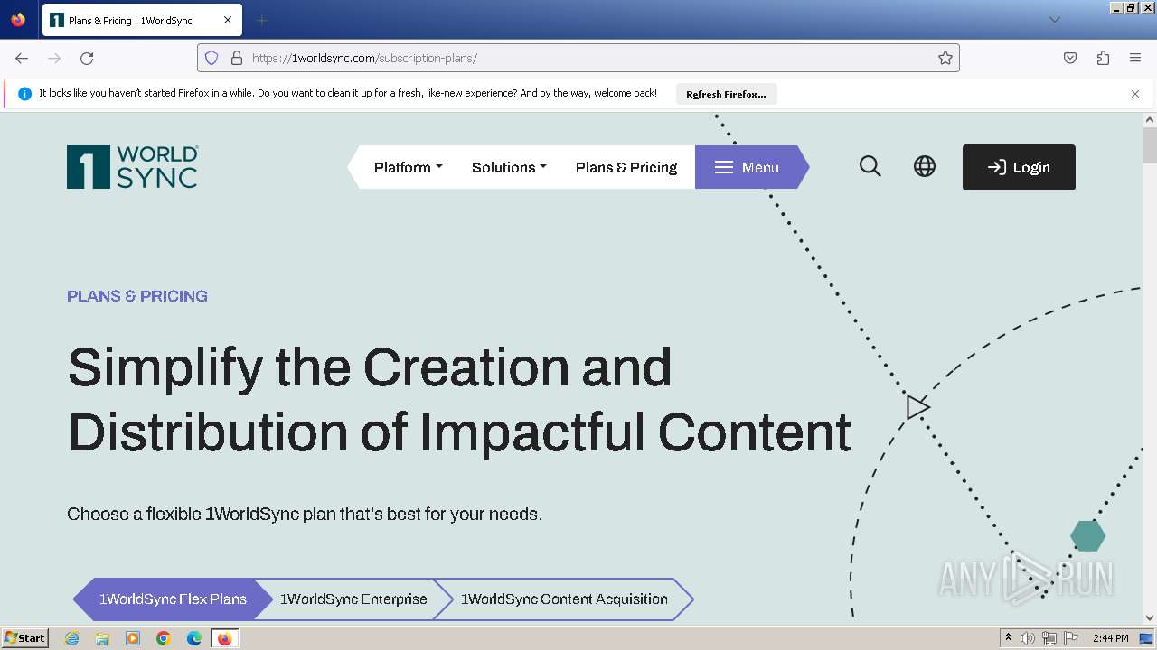Viewport: 1157px width, 650px height.
Task: Open the Firefox application menu
Action: (1135, 58)
